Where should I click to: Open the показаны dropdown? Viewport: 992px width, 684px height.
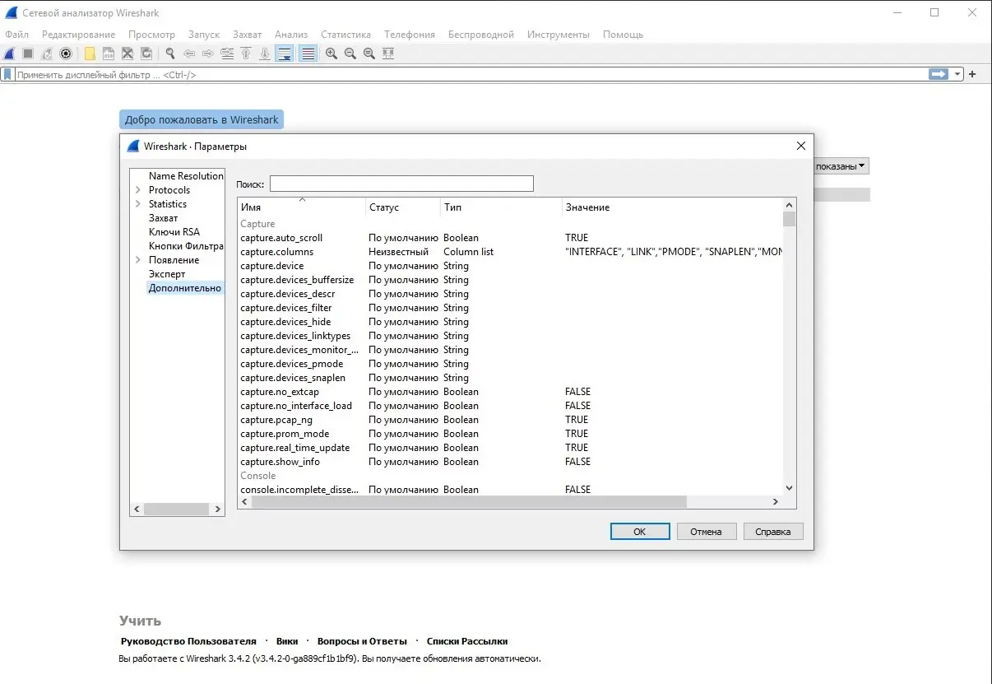pyautogui.click(x=840, y=165)
